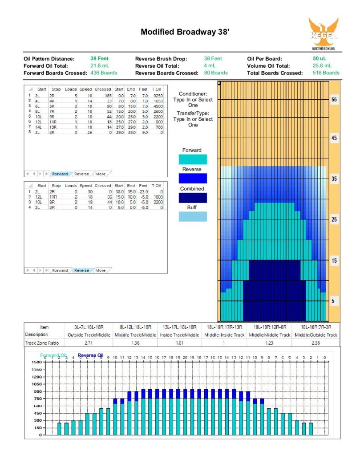Click select-all corner of reverse loads table

pos(30,186)
